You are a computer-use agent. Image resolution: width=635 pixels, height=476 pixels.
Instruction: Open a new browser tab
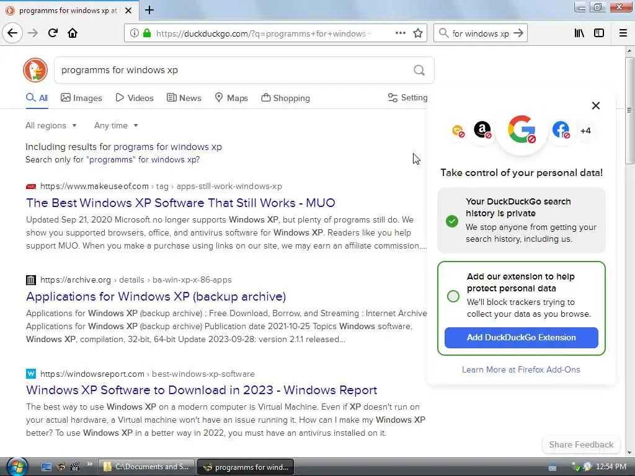pyautogui.click(x=149, y=10)
